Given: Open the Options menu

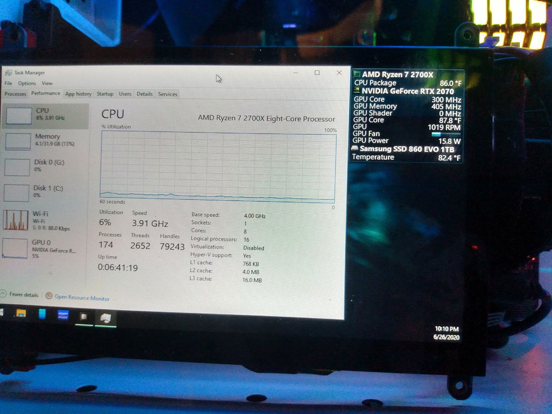Looking at the screenshot, I should coord(26,83).
